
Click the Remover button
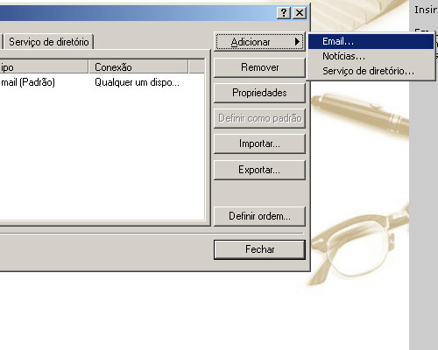click(x=259, y=67)
